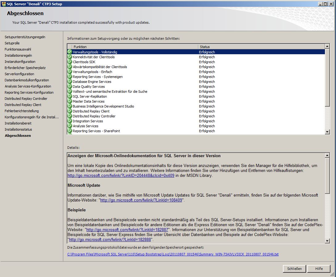Click success icon for Integration Services
Image resolution: width=336 pixels, height=277 pixels.
70,121
